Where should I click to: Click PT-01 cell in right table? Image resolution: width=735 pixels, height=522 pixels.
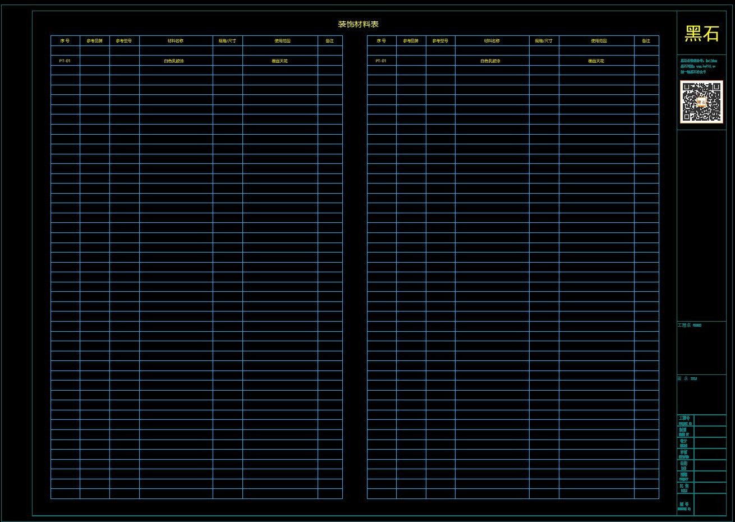[x=381, y=61]
